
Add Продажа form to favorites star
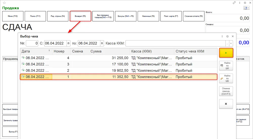click(4, 3)
